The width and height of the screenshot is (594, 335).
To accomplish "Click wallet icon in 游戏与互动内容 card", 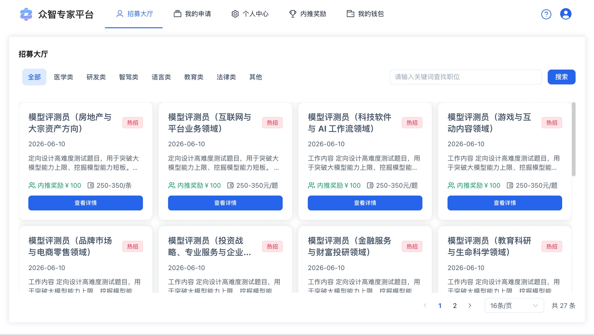I will [510, 185].
